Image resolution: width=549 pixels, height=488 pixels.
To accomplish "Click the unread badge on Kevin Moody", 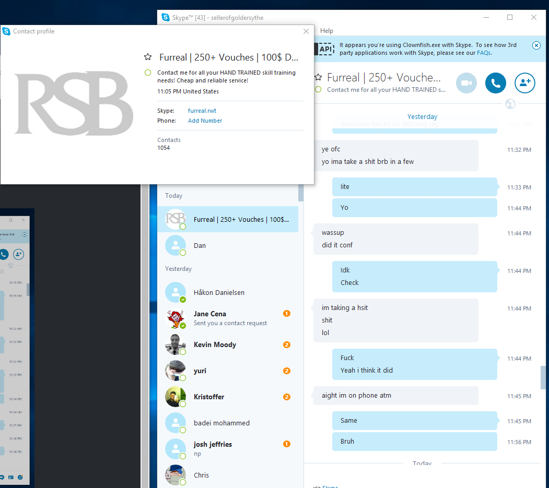I will tap(286, 344).
